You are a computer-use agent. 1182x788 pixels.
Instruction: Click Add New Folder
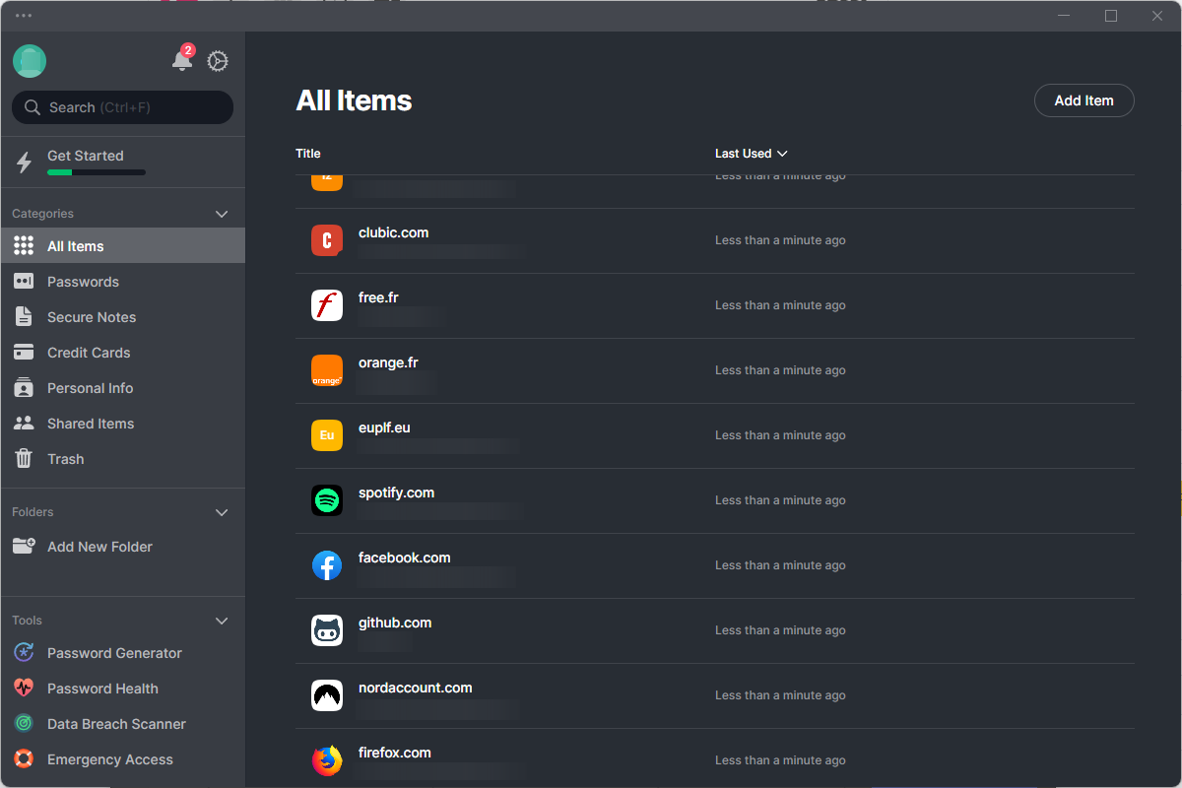point(99,547)
